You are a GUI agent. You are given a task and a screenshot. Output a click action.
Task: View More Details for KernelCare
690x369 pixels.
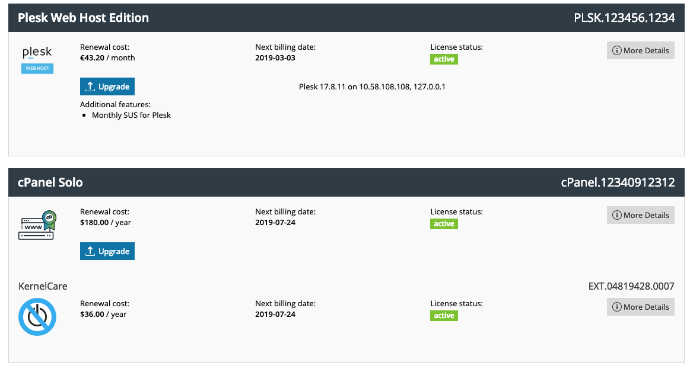[x=640, y=307]
